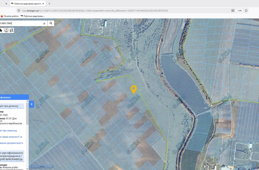Click the orange parcel marker pin
This screenshot has height=170, width=259.
[134, 90]
